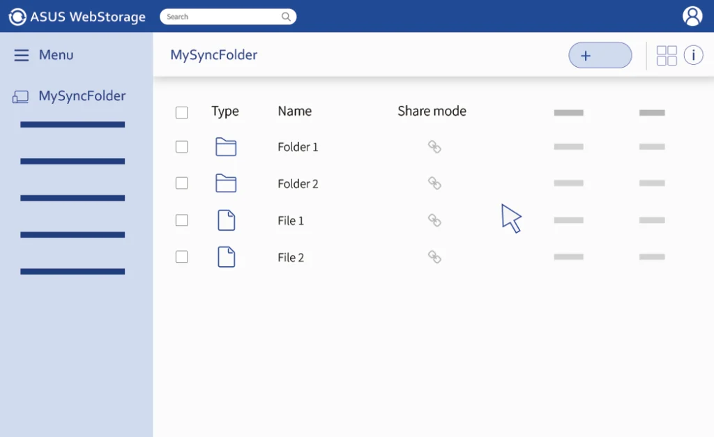
Task: Click the share link icon for Folder 2
Action: tap(434, 183)
